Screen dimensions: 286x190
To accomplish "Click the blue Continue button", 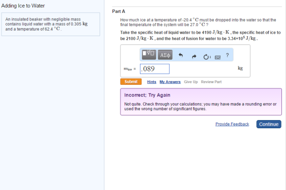I will click(269, 124).
